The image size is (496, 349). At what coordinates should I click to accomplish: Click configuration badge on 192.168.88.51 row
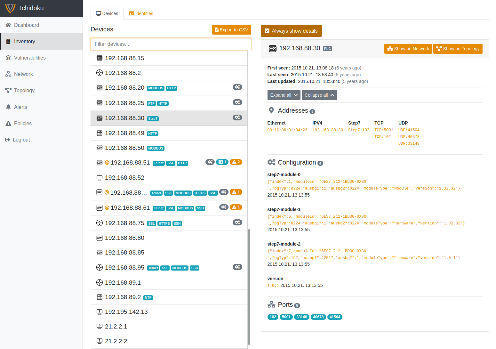(210, 162)
